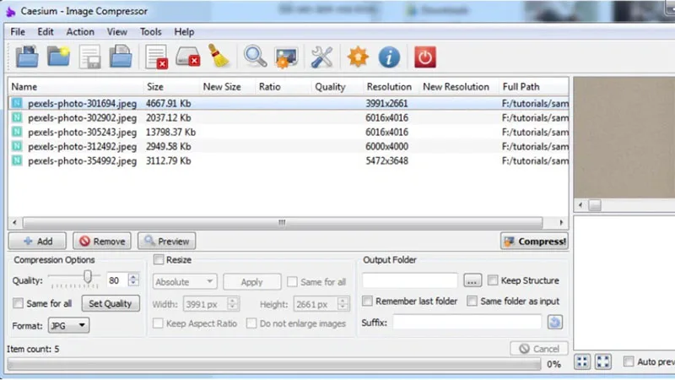Open the Action menu
The width and height of the screenshot is (675, 380).
click(x=80, y=32)
